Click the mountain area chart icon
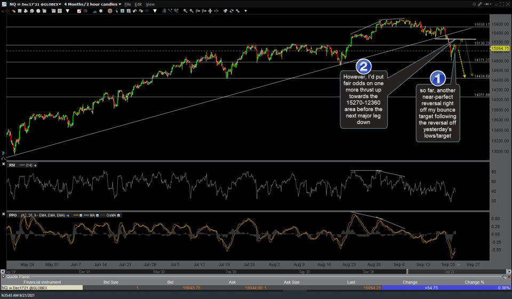This screenshot has height=299, width=512. (95, 11)
